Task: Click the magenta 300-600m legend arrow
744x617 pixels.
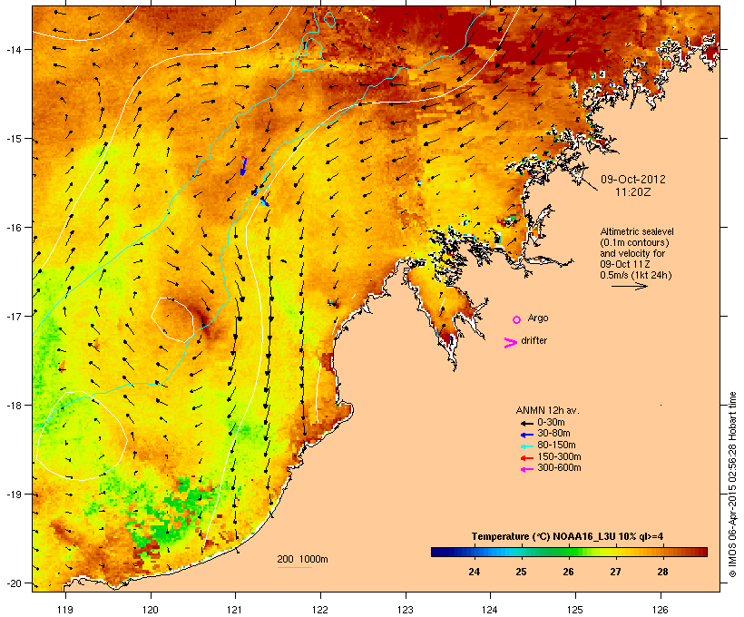Action: (527, 469)
